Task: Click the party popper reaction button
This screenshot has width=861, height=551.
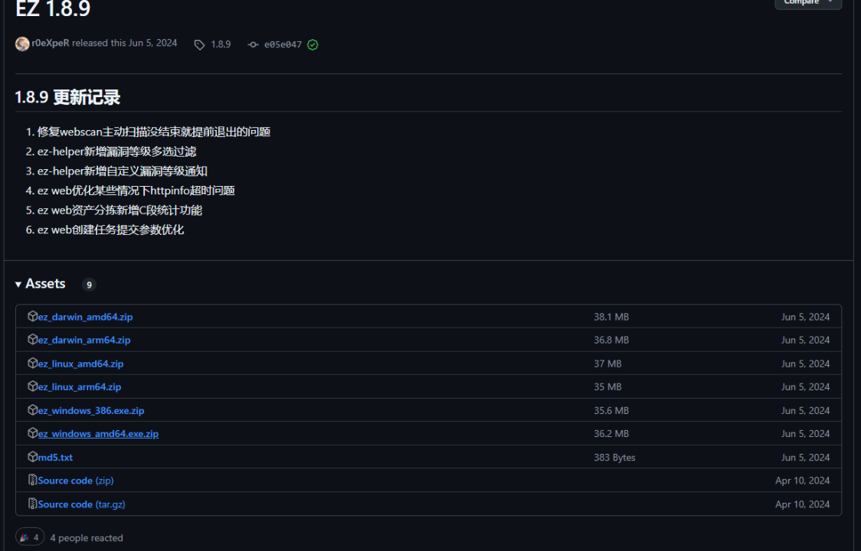Action: click(x=30, y=537)
